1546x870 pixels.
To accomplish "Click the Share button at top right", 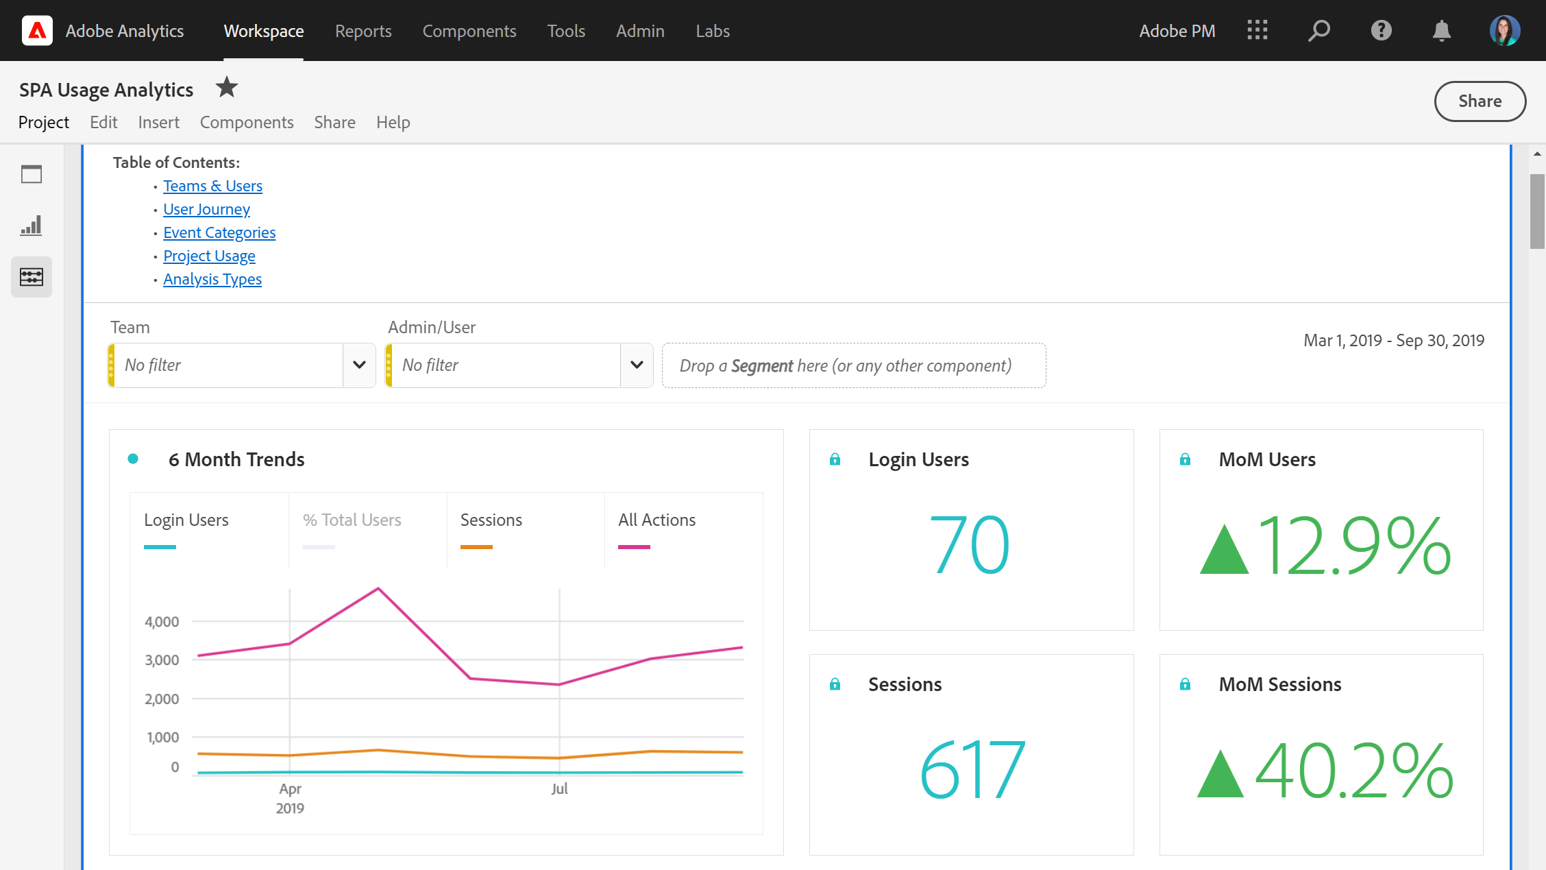I will coord(1480,101).
